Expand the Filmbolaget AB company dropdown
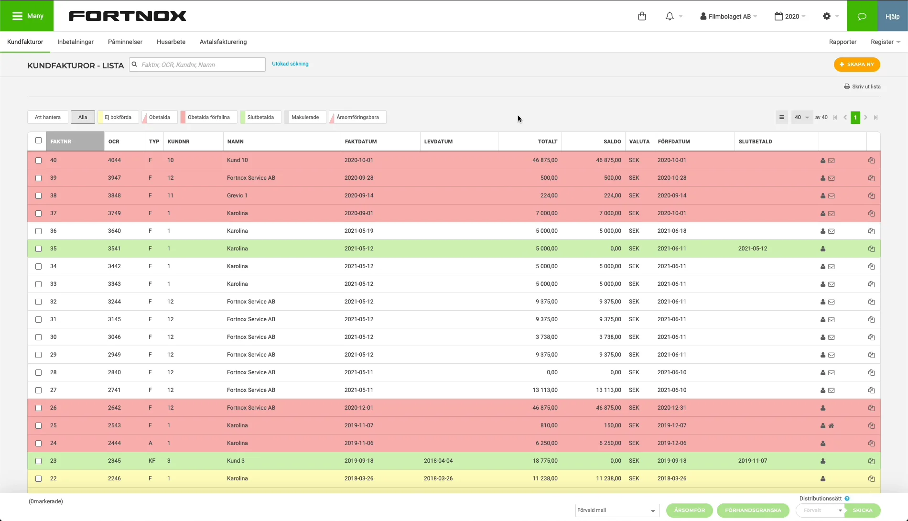Viewport: 908px width, 521px height. click(x=729, y=16)
